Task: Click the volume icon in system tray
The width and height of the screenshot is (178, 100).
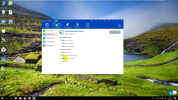Action: [x=160, y=98]
